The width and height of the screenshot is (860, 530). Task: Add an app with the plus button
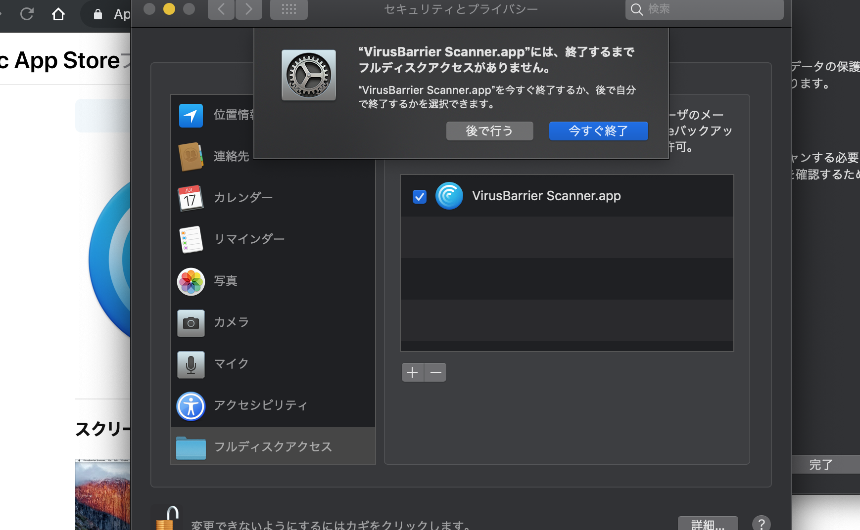pos(413,372)
